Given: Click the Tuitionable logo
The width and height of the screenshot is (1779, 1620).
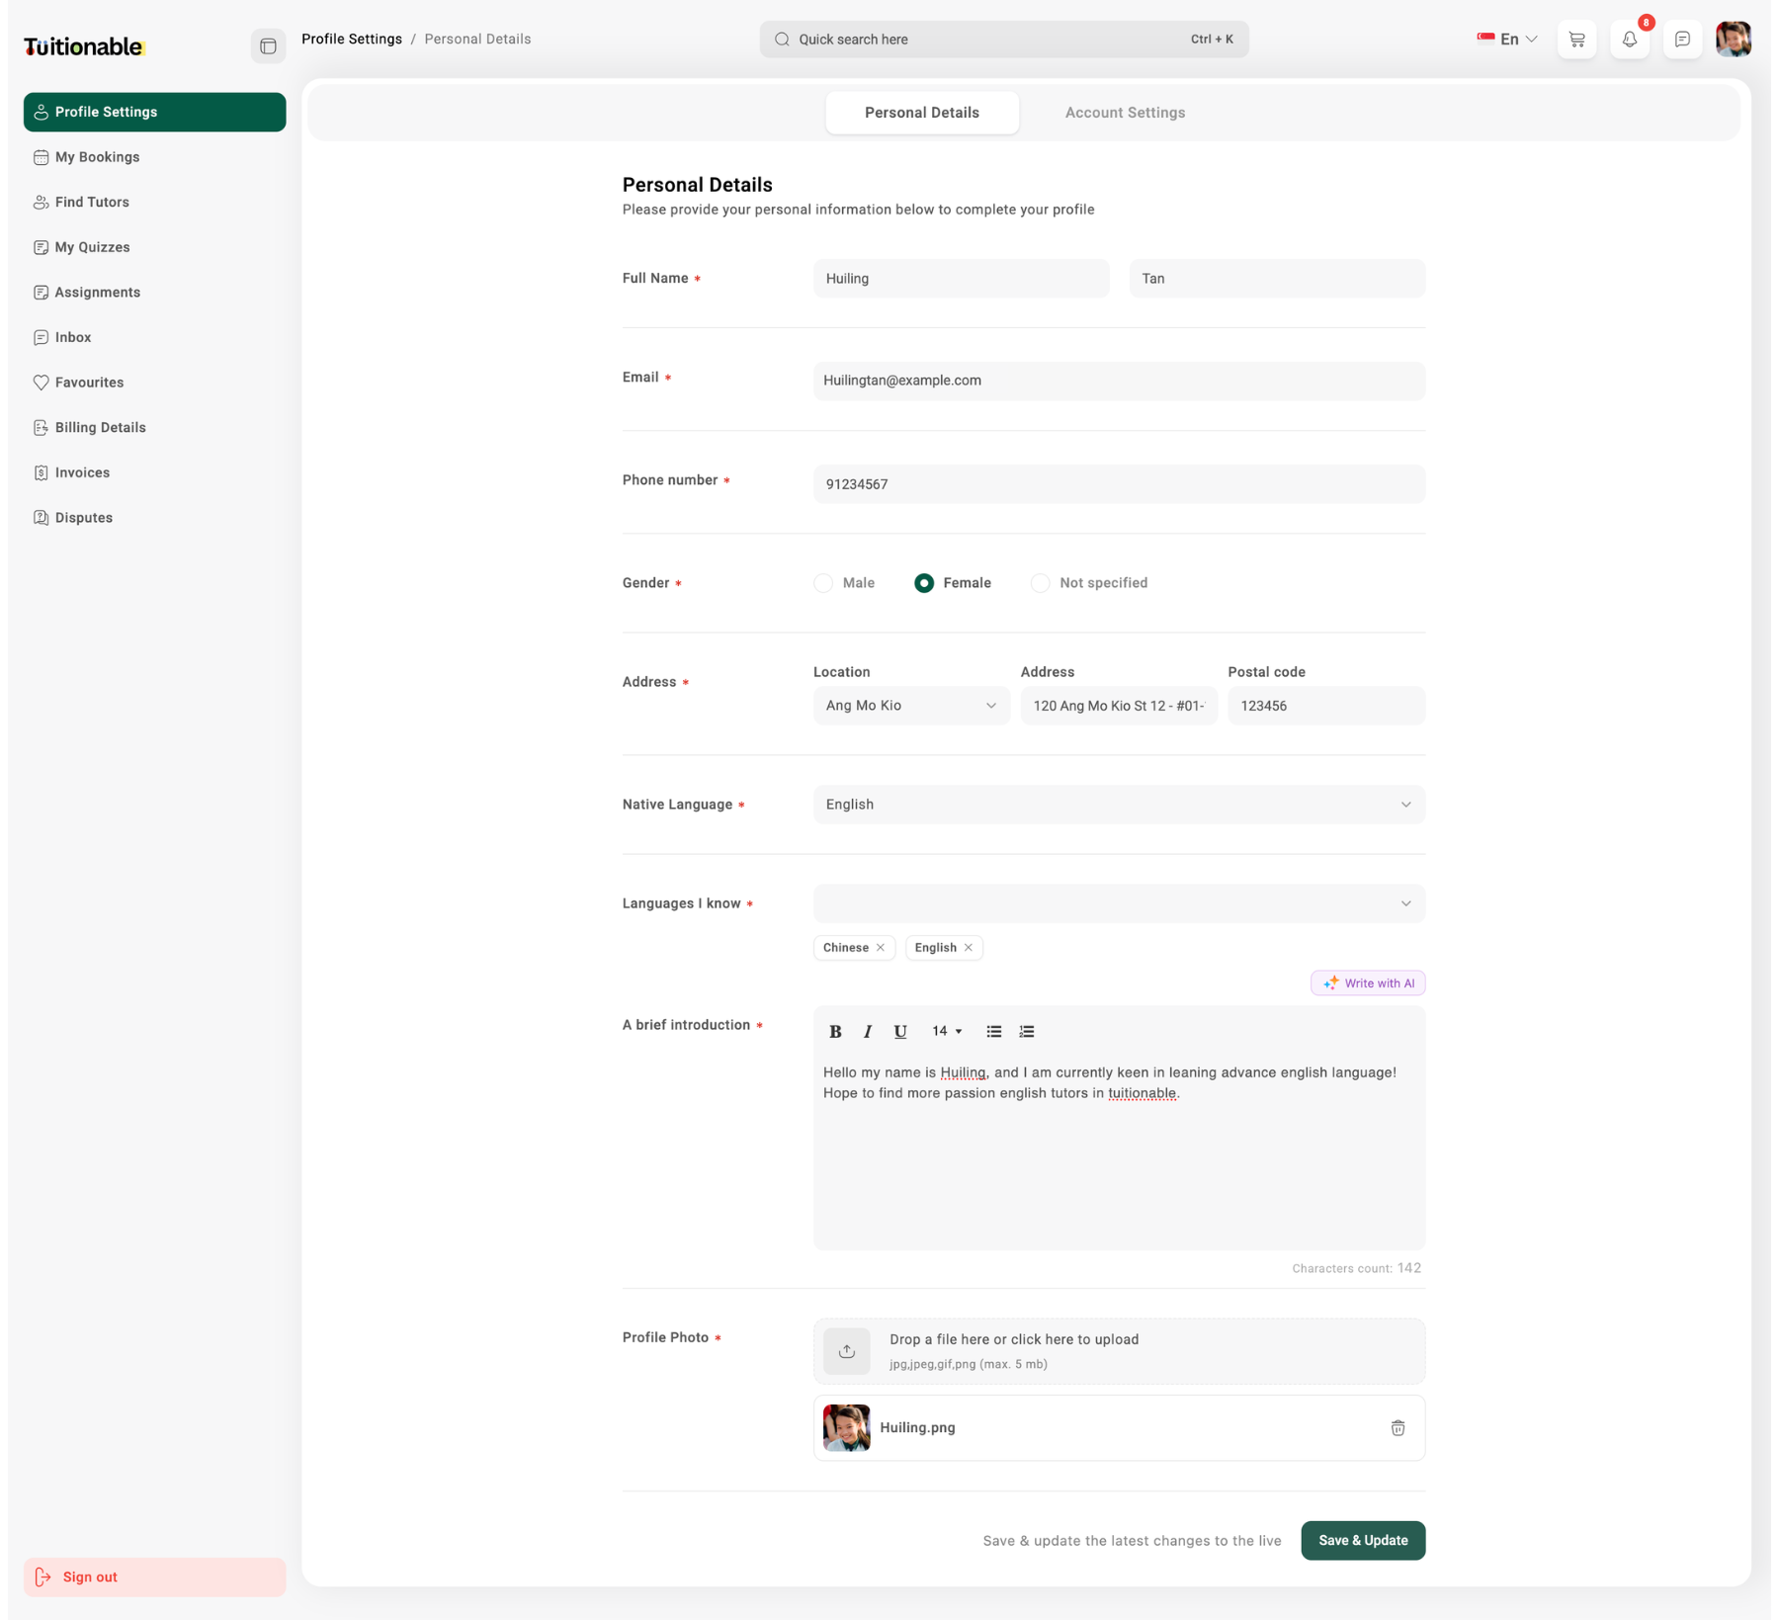Looking at the screenshot, I should 84,46.
